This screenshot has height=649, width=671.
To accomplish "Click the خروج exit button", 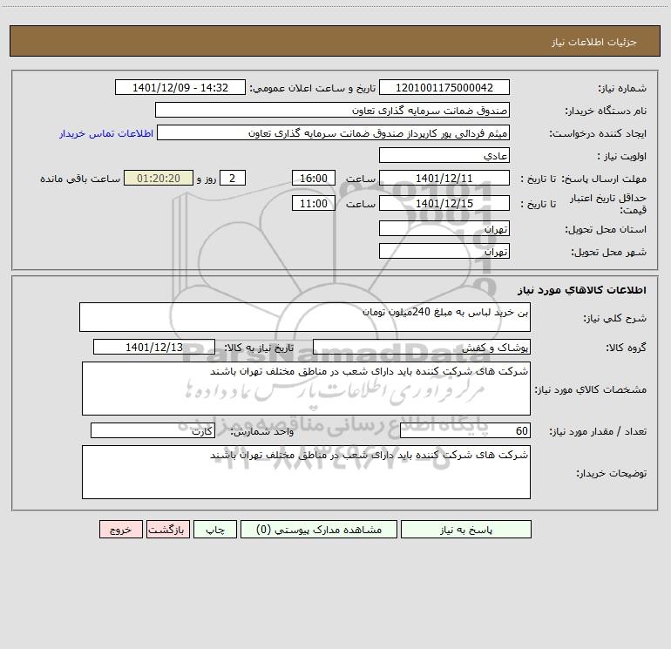I will [x=120, y=530].
